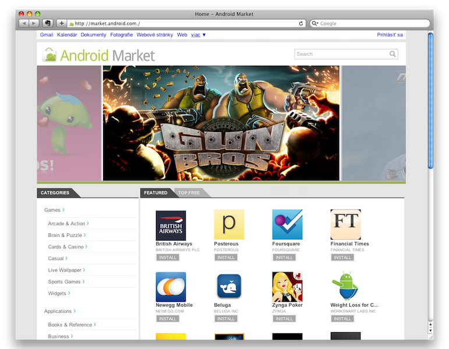Open the Web link in top bar
This screenshot has width=449, height=349.
pos(182,35)
